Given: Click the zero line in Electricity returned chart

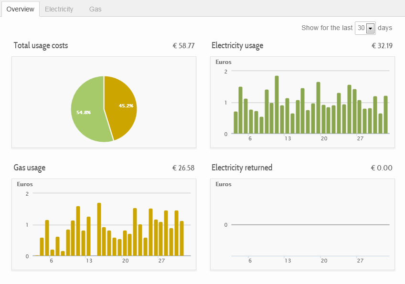Looking at the screenshot, I should pyautogui.click(x=310, y=225).
